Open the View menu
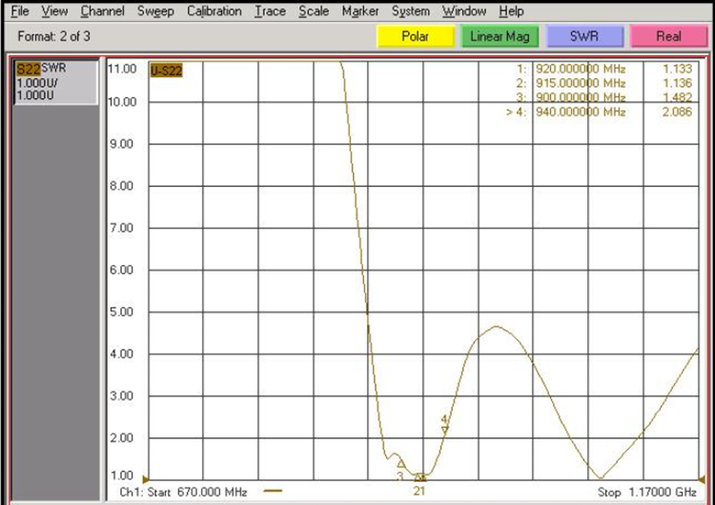This screenshot has width=715, height=505. tap(54, 11)
